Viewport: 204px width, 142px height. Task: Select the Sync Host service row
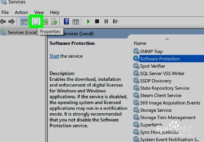click(x=159, y=132)
